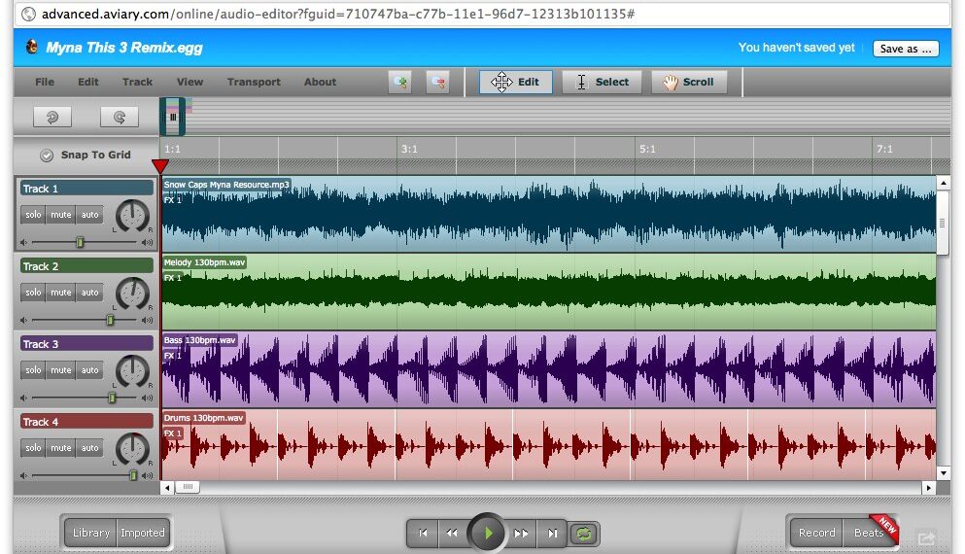Toggle the Snap To Grid checkbox
Image resolution: width=965 pixels, height=554 pixels.
(47, 156)
